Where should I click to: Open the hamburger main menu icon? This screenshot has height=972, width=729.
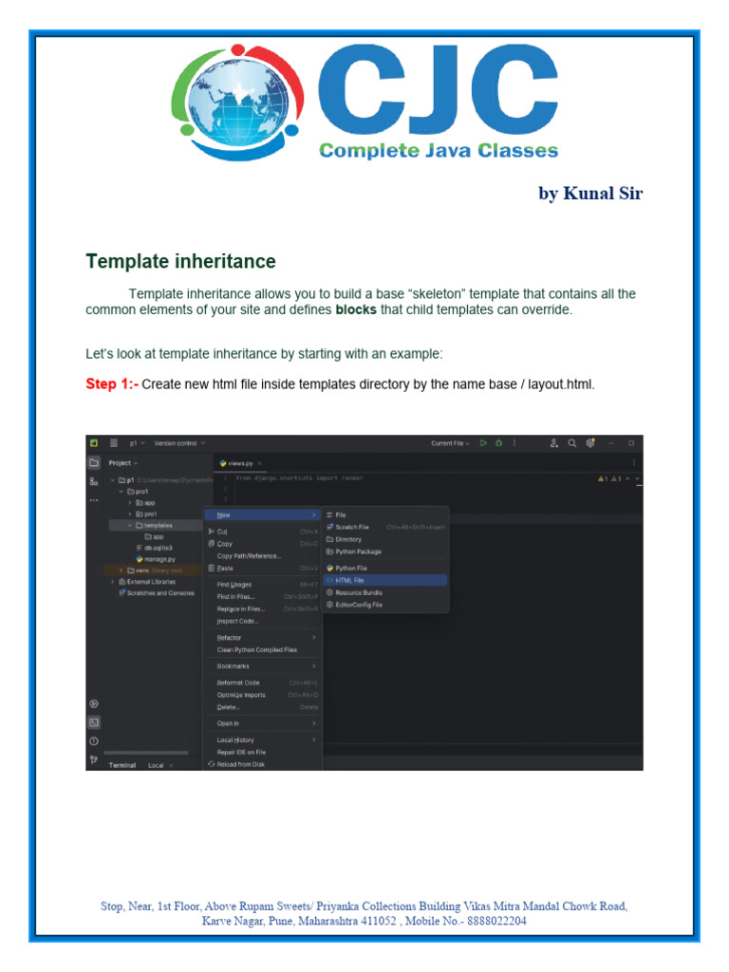pos(114,443)
